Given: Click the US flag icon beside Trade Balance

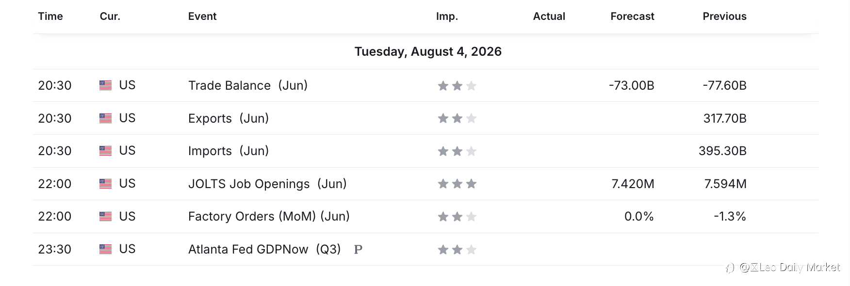Looking at the screenshot, I should click(x=105, y=85).
